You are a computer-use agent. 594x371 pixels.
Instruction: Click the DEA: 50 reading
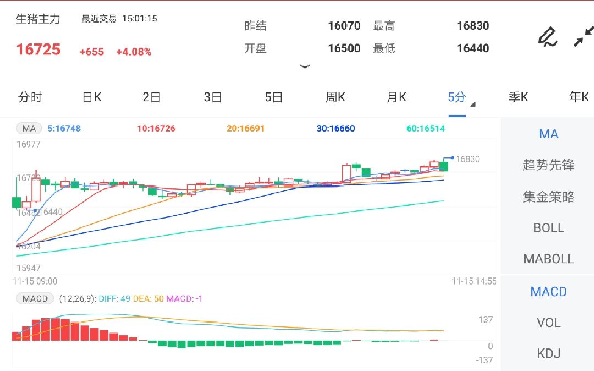148,299
